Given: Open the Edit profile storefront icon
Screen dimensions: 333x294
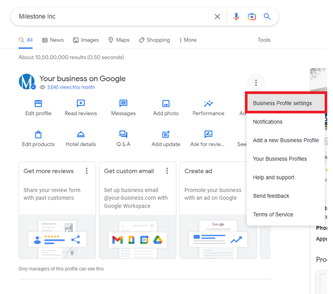Looking at the screenshot, I should [x=38, y=103].
